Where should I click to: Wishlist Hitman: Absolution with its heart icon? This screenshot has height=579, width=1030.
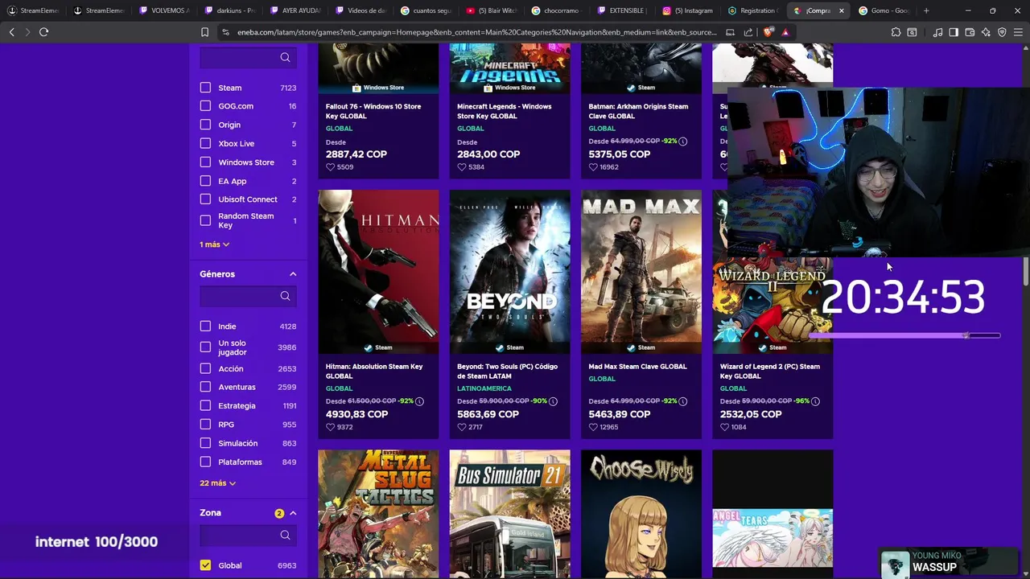click(x=330, y=427)
